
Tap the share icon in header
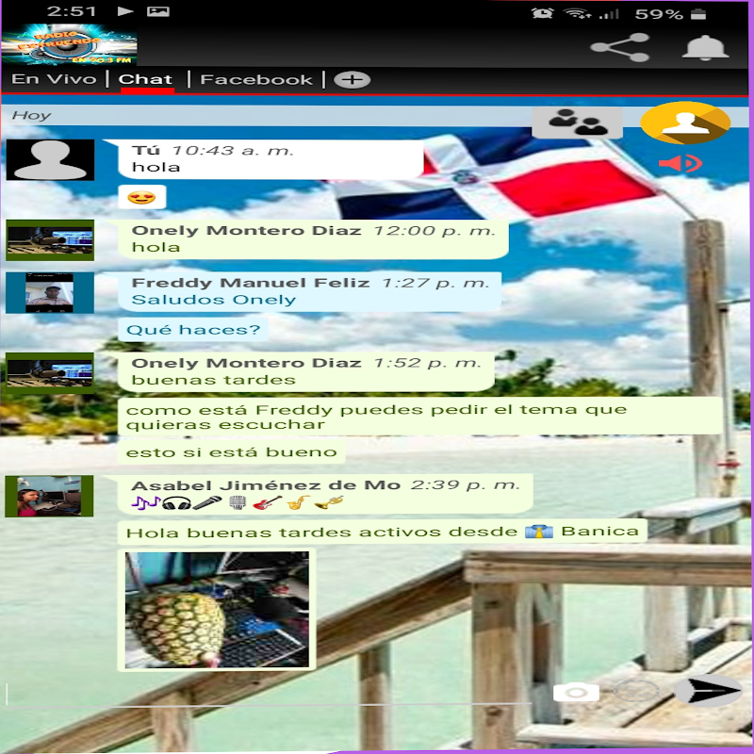(x=620, y=47)
